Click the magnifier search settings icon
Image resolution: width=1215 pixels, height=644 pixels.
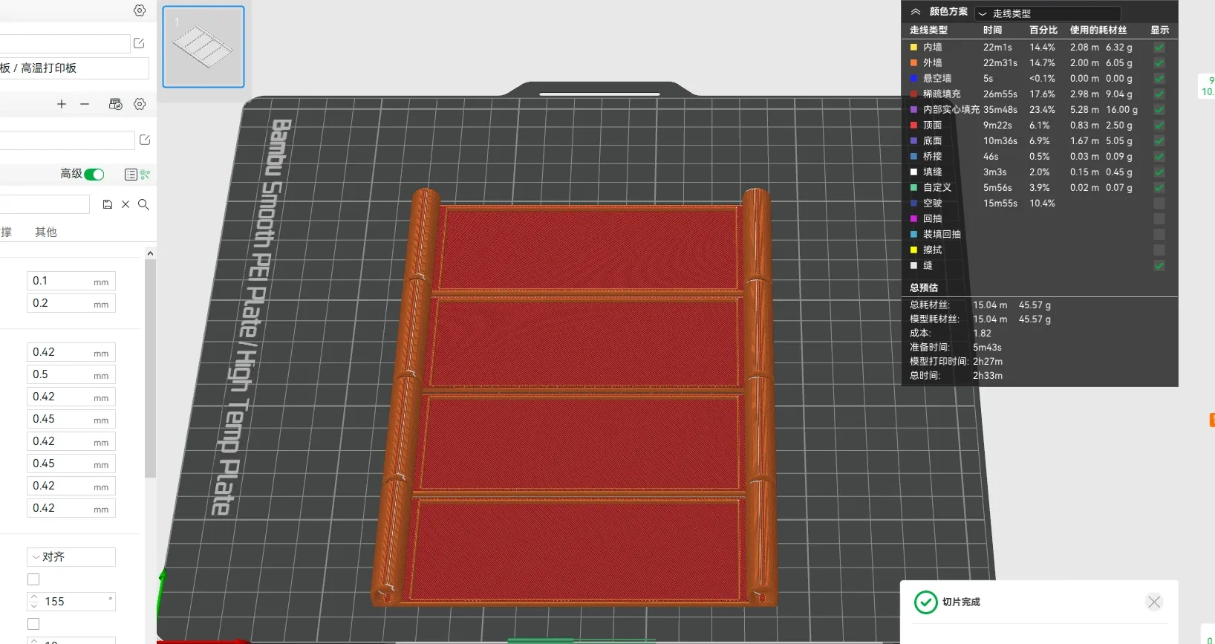tap(143, 204)
